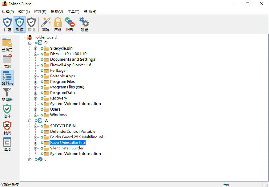
Task: Click green check beside Portable Apps
Action: (x=42, y=76)
